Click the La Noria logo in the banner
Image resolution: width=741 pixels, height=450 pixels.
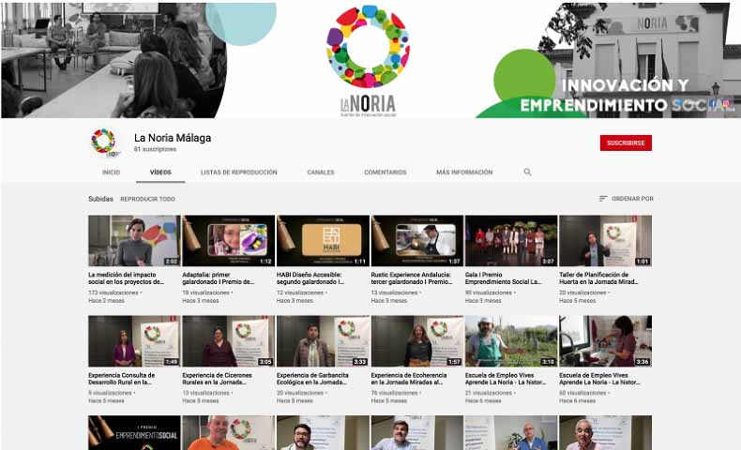click(368, 59)
